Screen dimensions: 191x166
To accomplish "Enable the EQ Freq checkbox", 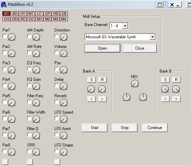I will point(29,69).
